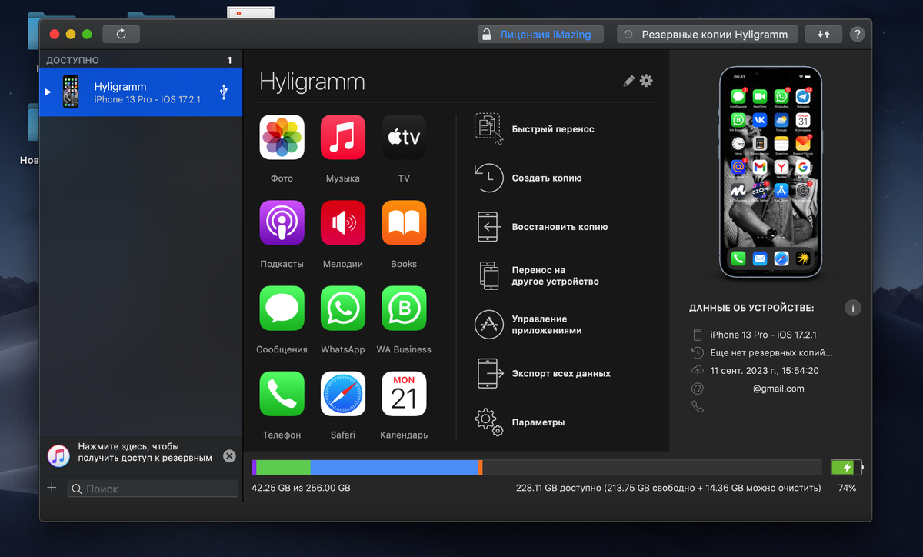Open the Музыка app icon
The height and width of the screenshot is (557, 923).
[342, 137]
